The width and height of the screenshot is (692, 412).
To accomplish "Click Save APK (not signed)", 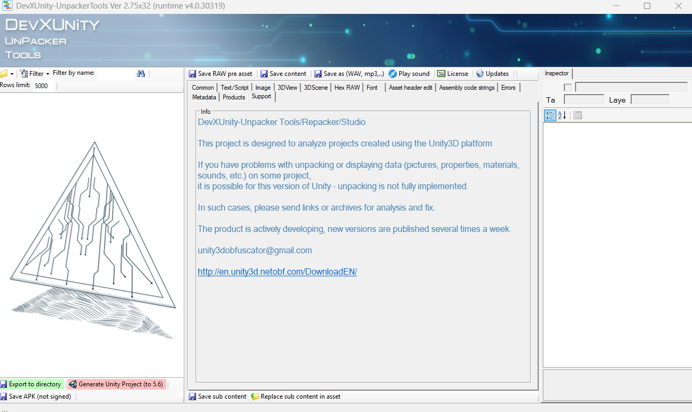I will [36, 397].
